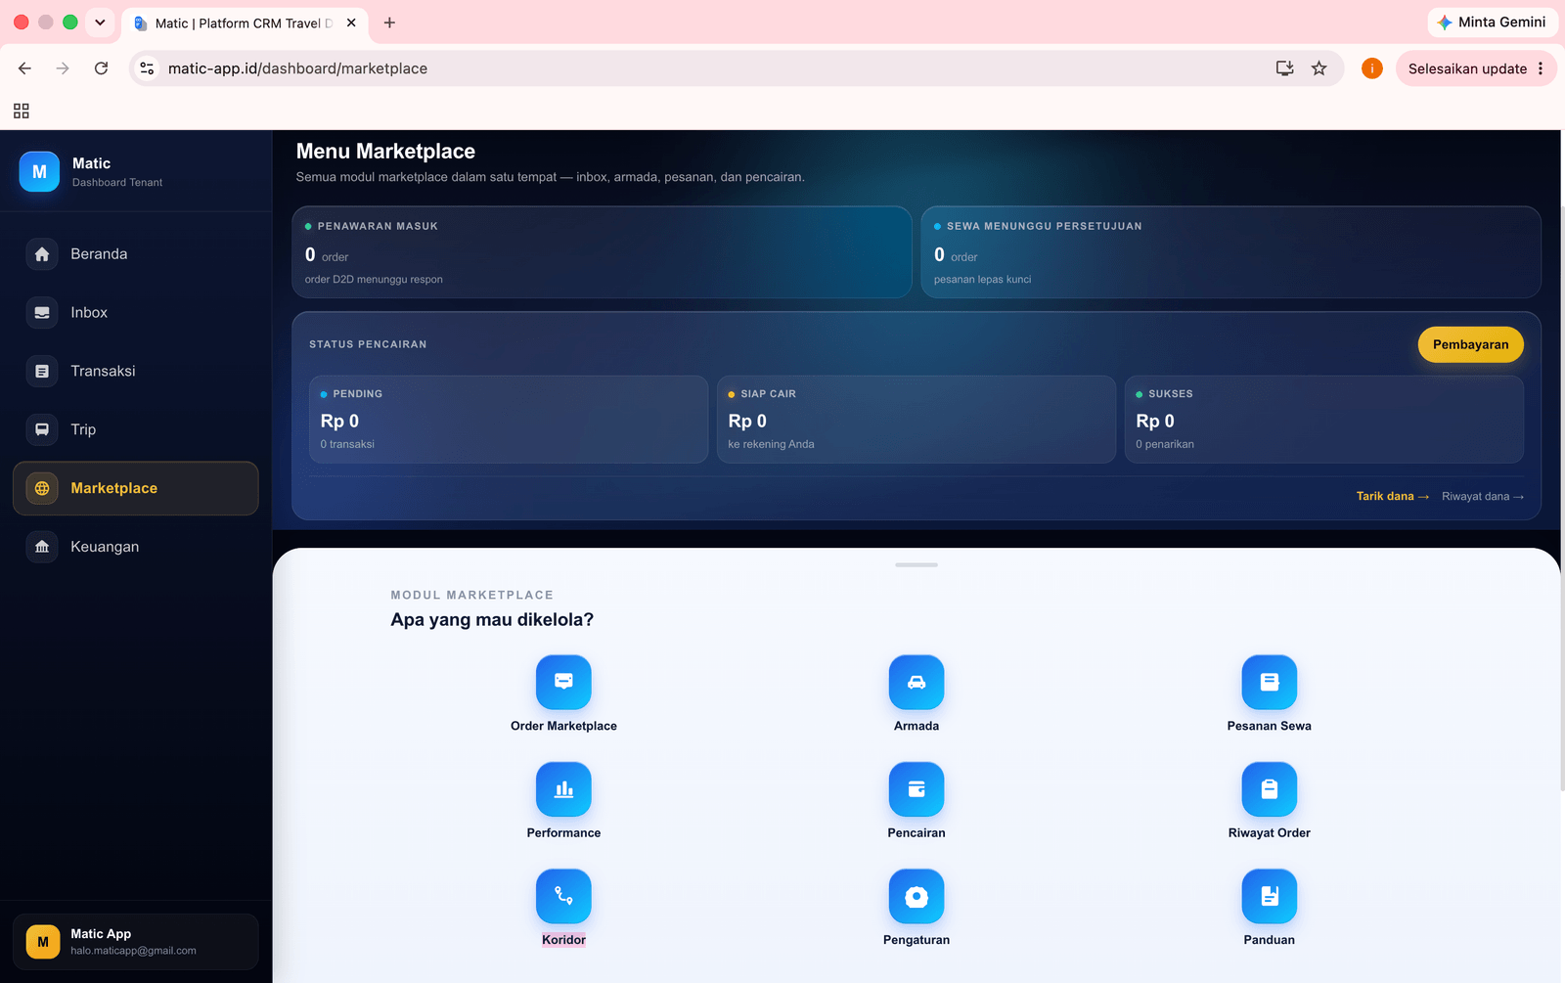
Task: Click the Minta Gemini button
Action: (x=1493, y=22)
